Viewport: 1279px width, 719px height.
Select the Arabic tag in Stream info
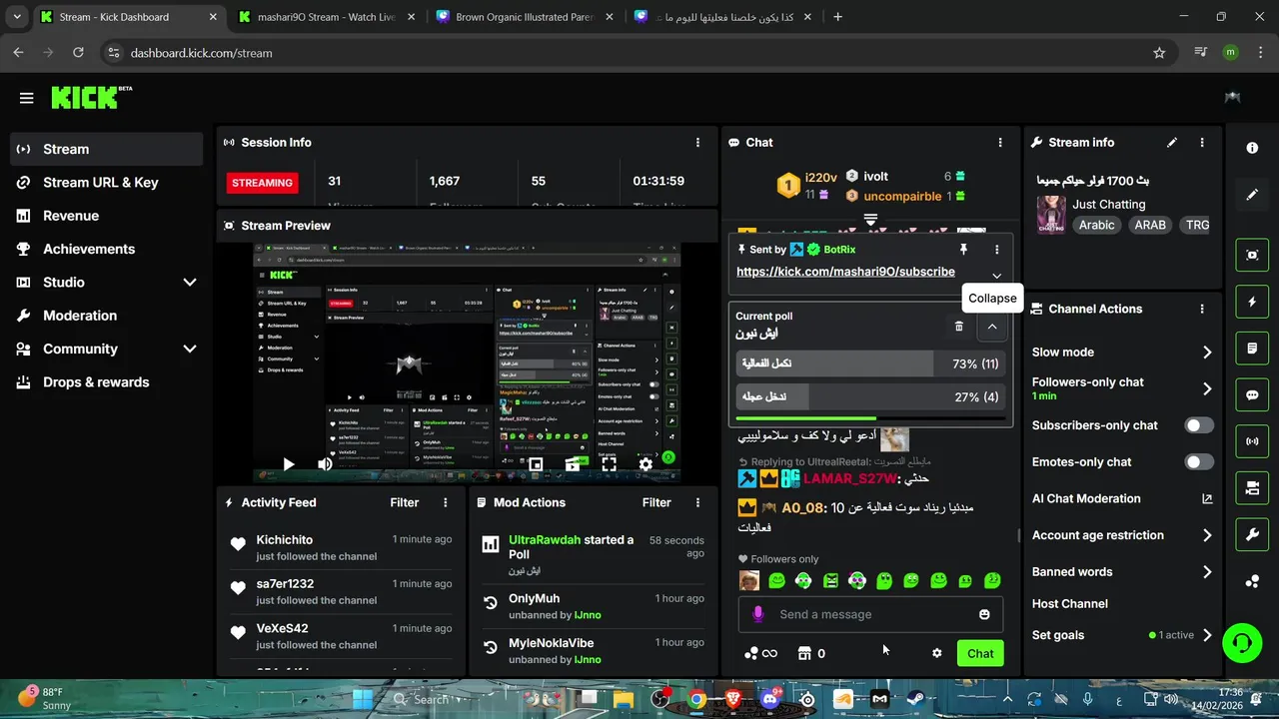pos(1096,226)
